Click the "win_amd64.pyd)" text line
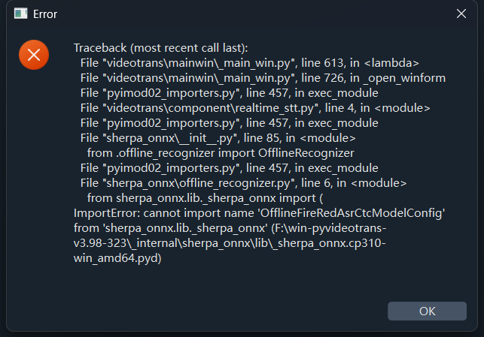The image size is (484, 337). coord(118,258)
